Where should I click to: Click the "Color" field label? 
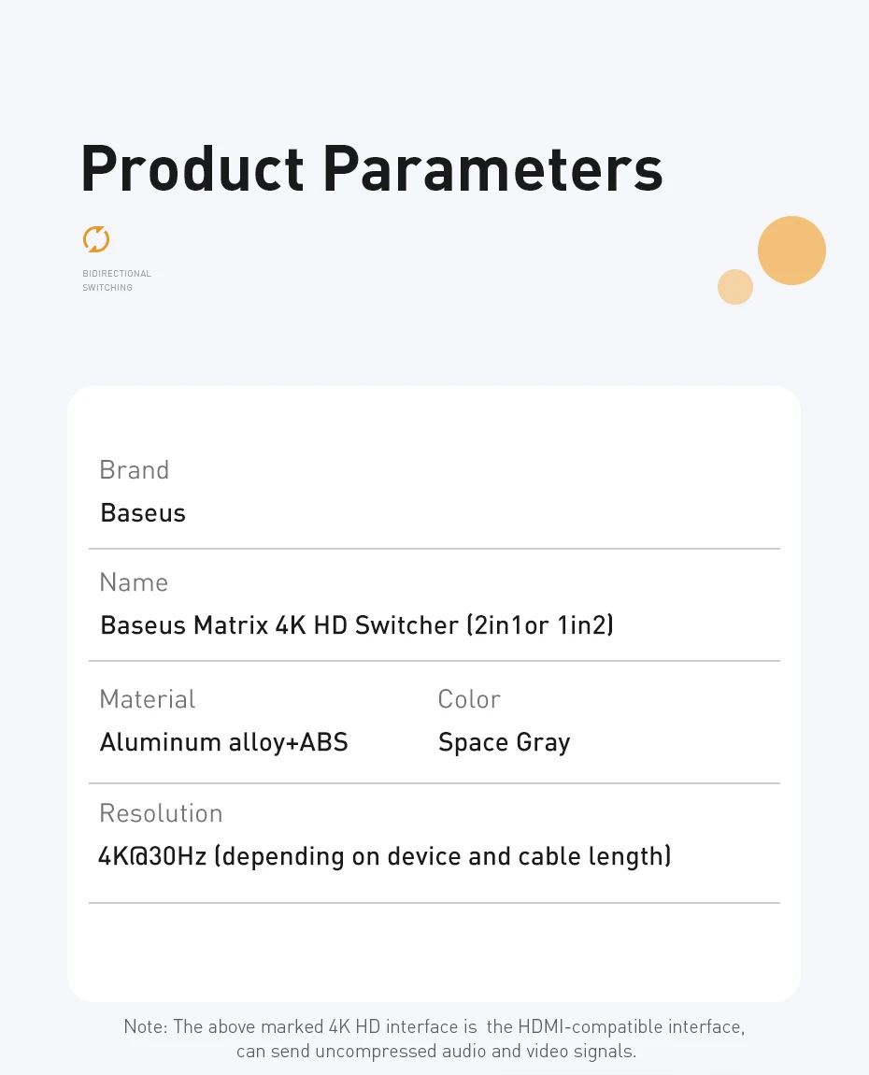(x=469, y=699)
